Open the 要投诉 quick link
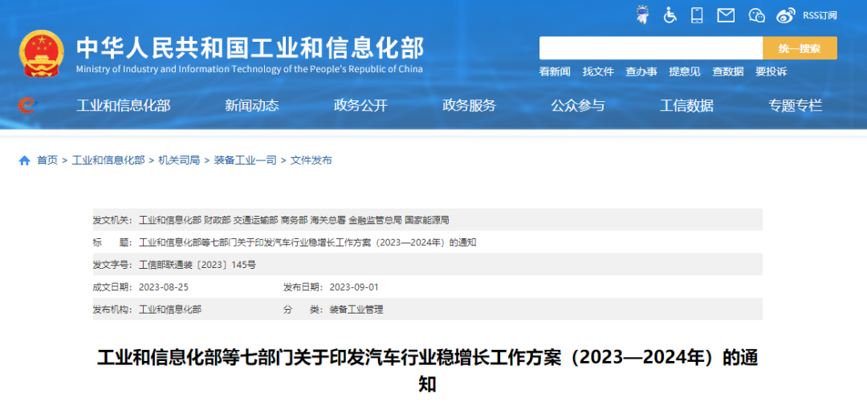Viewport: 867px width, 402px height. [771, 71]
